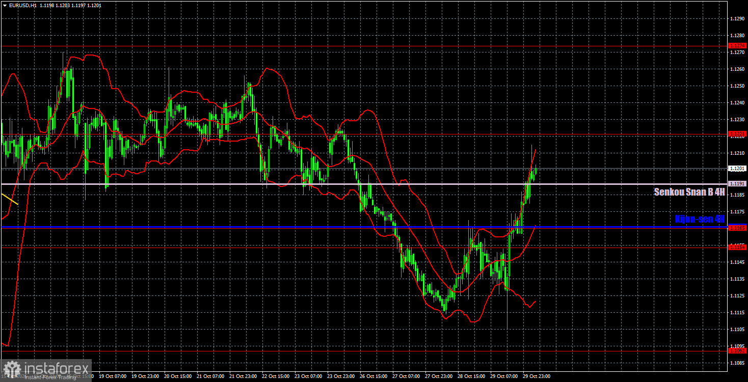Click the 1.1092 red price level tag
Screen dimensions: 748x382
(737, 350)
